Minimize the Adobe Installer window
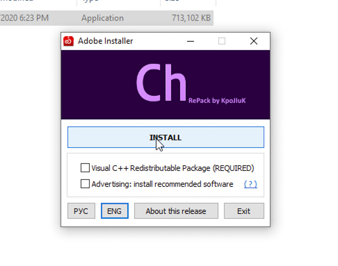338x266 pixels. tap(190, 41)
